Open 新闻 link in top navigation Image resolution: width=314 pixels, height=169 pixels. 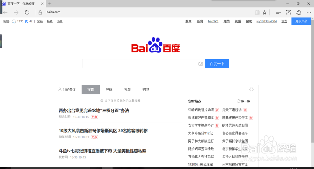tap(200, 21)
